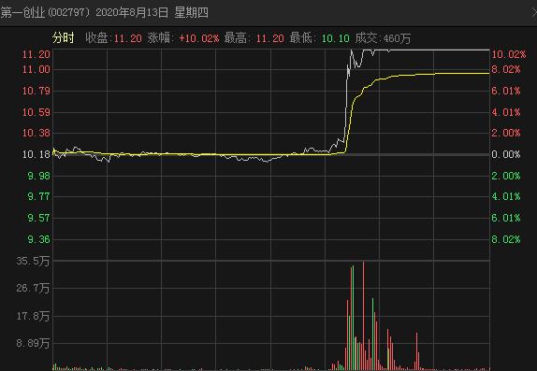
Task: Close the chart popup with X
Action: tap(534, 13)
